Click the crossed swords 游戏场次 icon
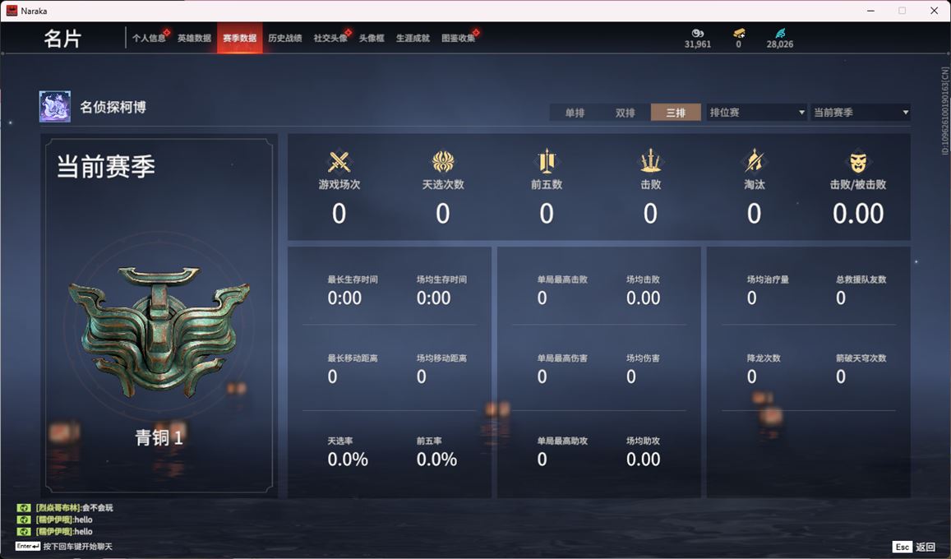 (339, 162)
